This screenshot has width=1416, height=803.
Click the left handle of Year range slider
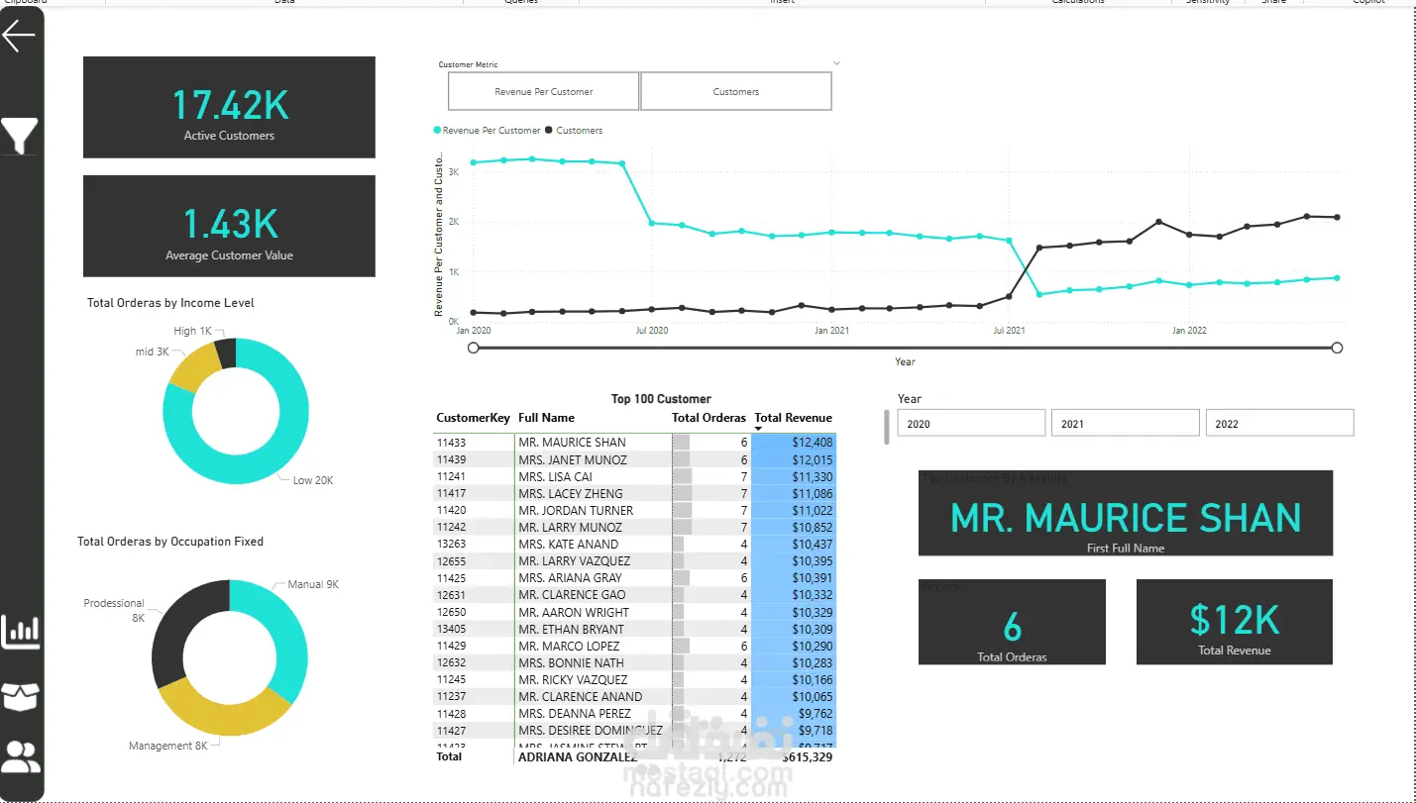pos(474,348)
